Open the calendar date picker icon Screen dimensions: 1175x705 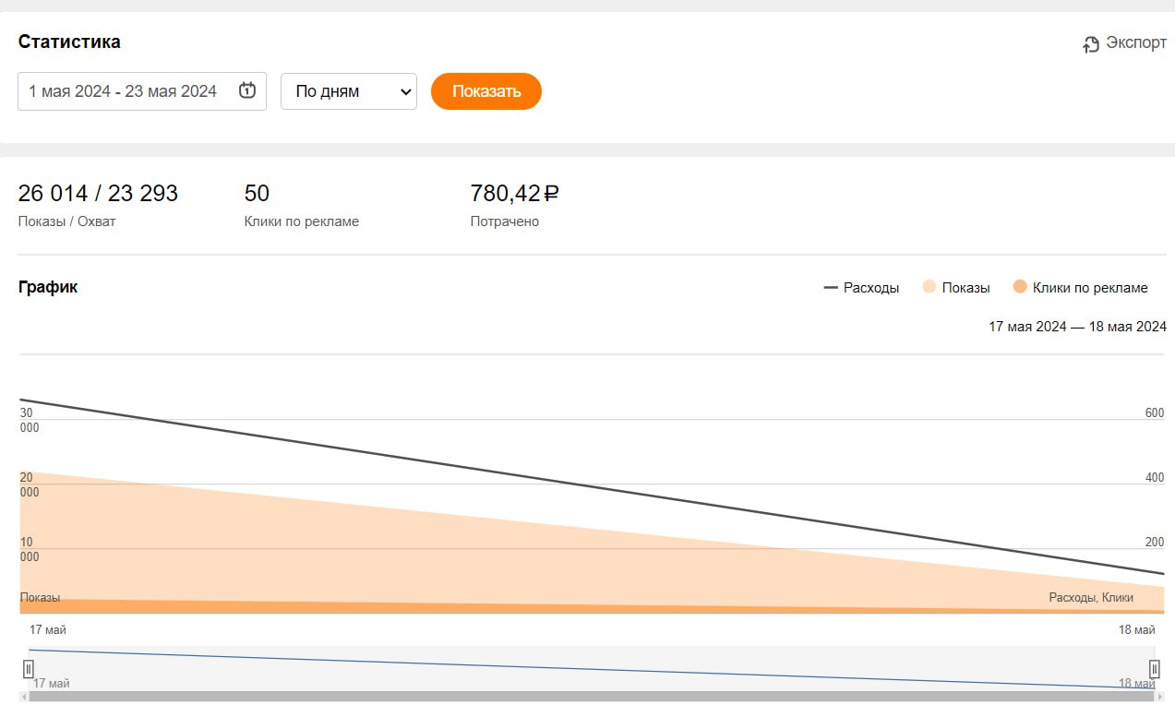pyautogui.click(x=246, y=90)
